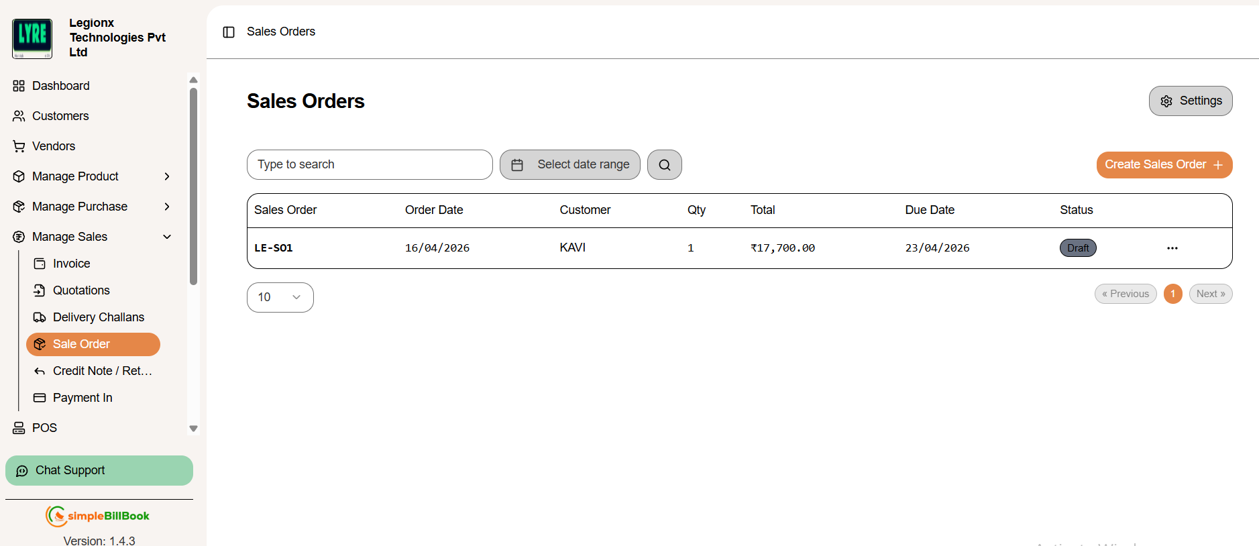1259x546 pixels.
Task: Toggle the sidebar panel icon
Action: [229, 32]
